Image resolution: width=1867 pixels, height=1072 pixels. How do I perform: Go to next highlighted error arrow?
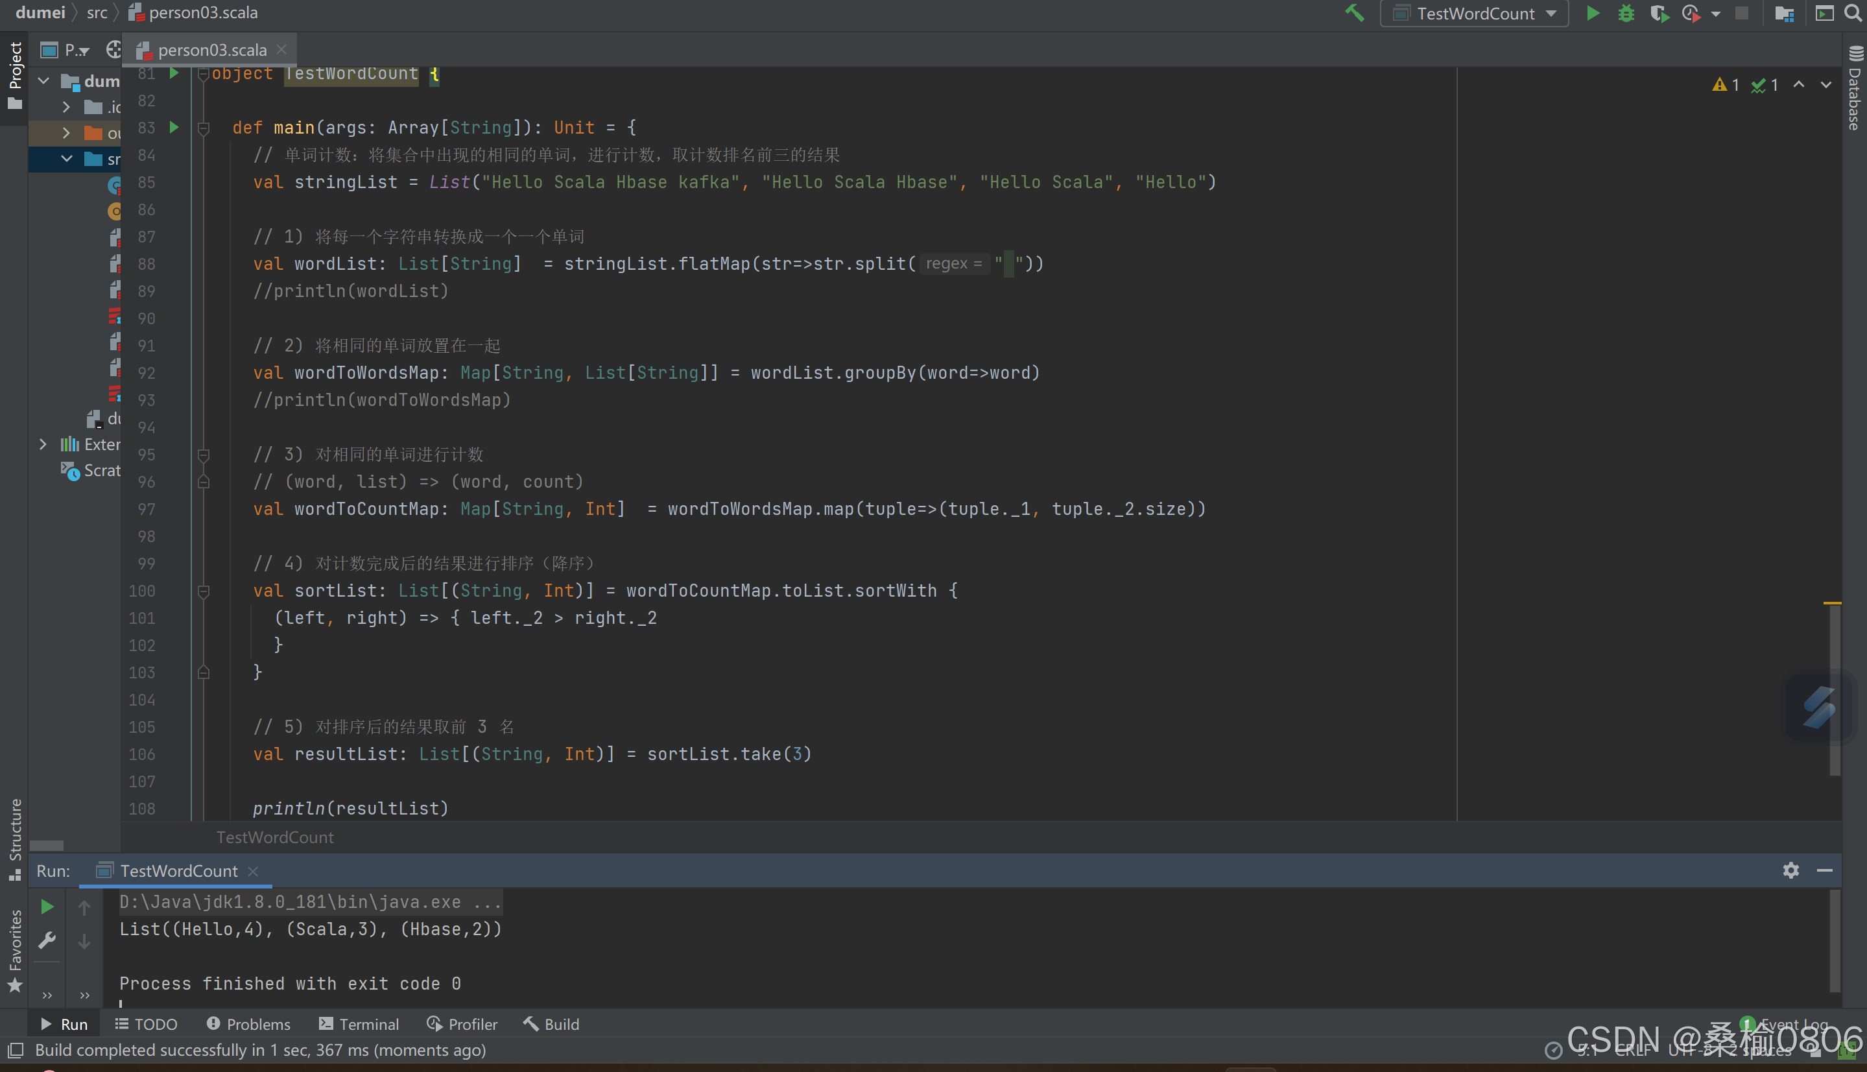[1825, 85]
